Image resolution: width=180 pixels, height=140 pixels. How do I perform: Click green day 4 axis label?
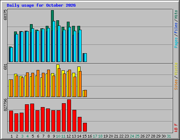(x=27, y=136)
